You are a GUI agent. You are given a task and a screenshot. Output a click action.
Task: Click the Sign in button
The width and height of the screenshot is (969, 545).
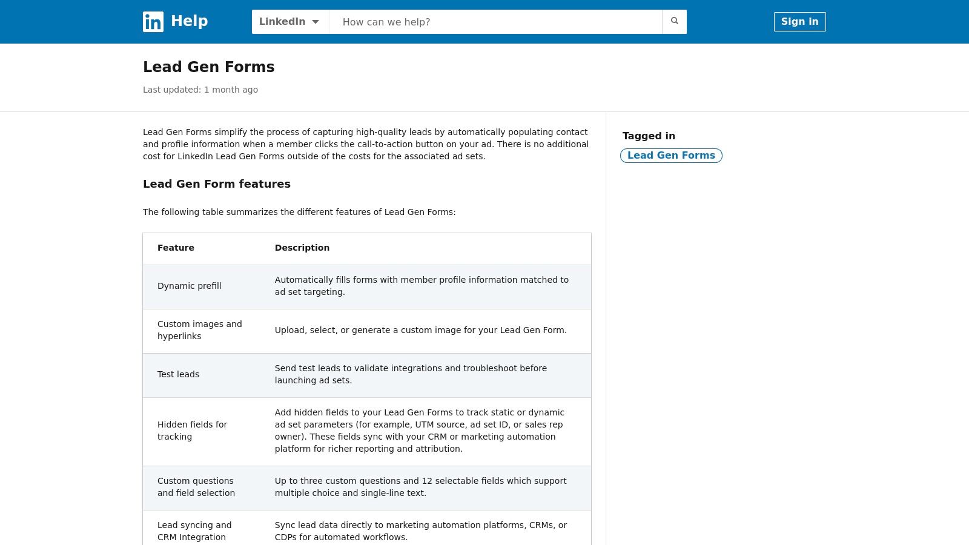799,22
